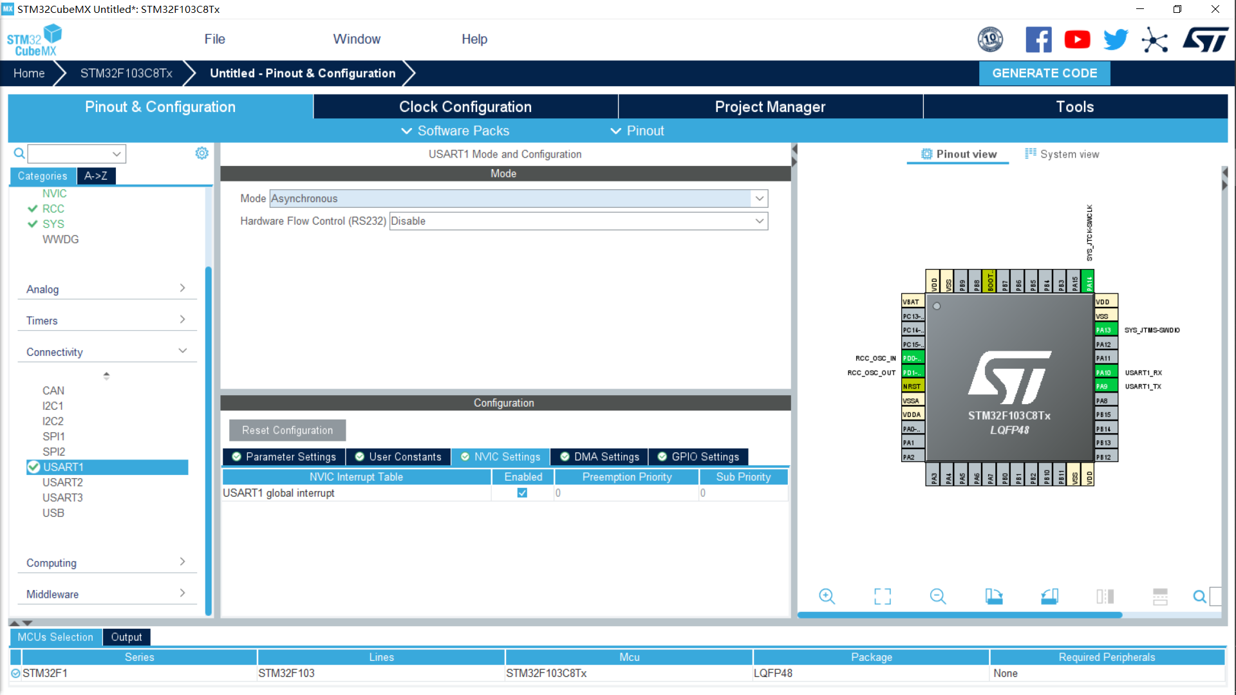Image resolution: width=1236 pixels, height=695 pixels.
Task: Click the PD0 RCC_OSC_IN pin
Action: click(x=913, y=358)
